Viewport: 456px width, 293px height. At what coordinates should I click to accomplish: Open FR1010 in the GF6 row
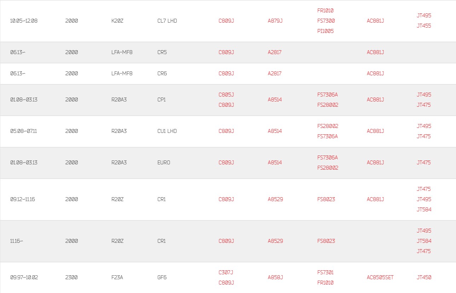tap(325, 283)
